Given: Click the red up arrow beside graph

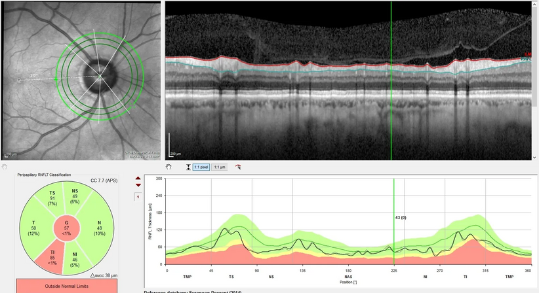Looking at the screenshot, I should point(138,179).
